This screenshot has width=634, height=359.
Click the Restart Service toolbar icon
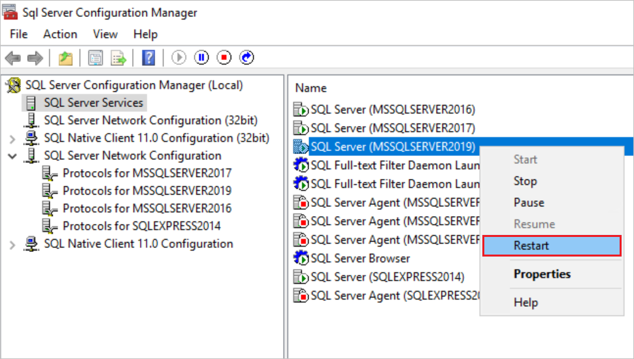[246, 58]
